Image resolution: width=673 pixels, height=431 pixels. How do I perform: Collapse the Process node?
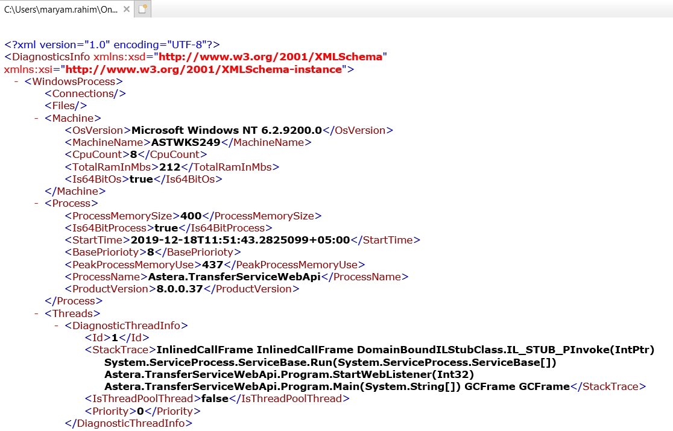36,203
